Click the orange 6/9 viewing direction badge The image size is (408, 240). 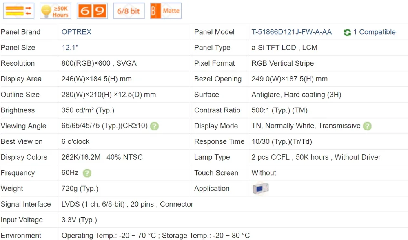[x=92, y=11]
